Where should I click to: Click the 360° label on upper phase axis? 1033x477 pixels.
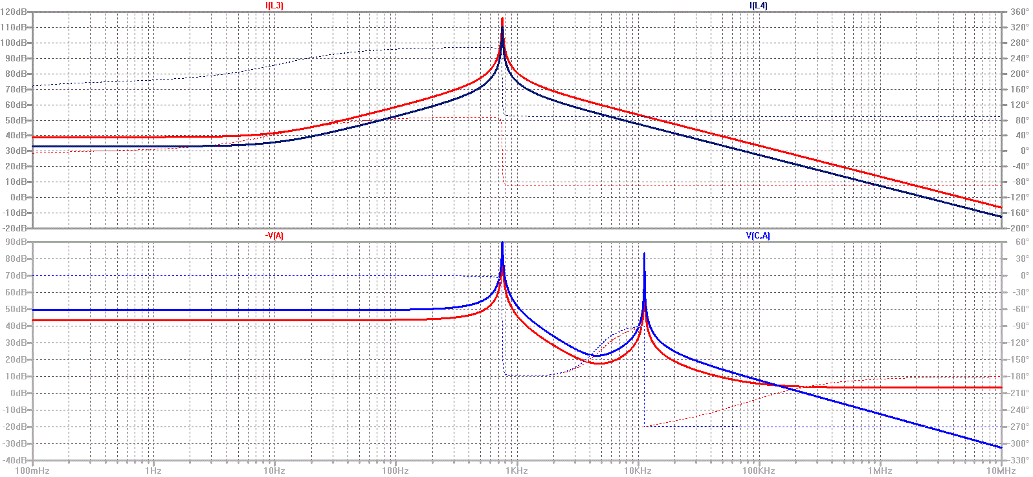point(1019,12)
